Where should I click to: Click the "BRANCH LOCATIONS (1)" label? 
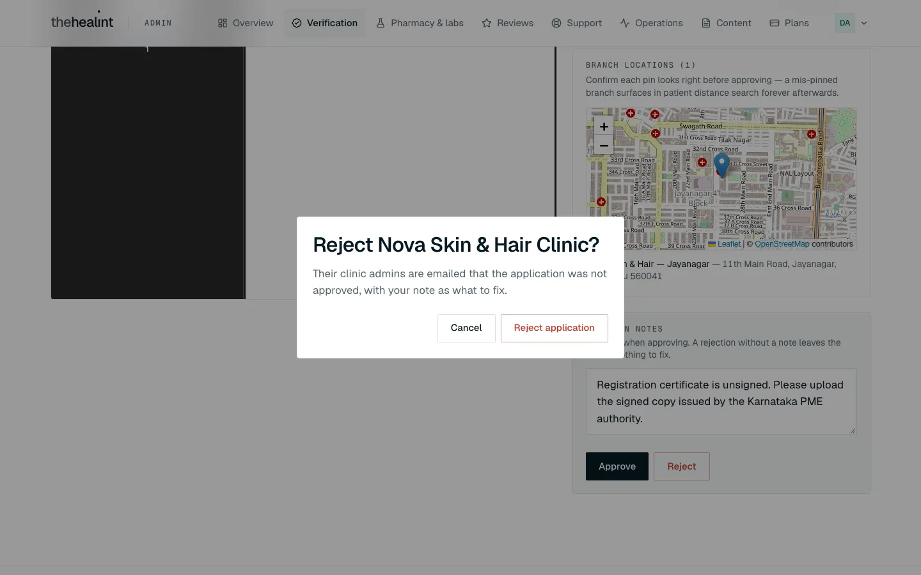point(641,65)
